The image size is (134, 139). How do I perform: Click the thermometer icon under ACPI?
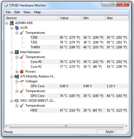pos(22,33)
